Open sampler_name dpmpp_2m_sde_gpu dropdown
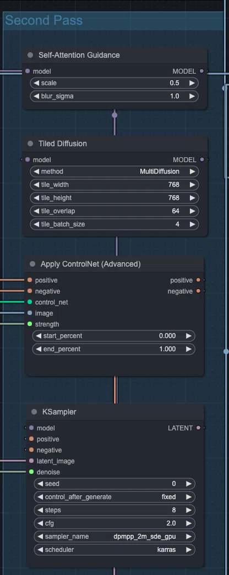Screen dimensions: 229x575 pos(115,537)
